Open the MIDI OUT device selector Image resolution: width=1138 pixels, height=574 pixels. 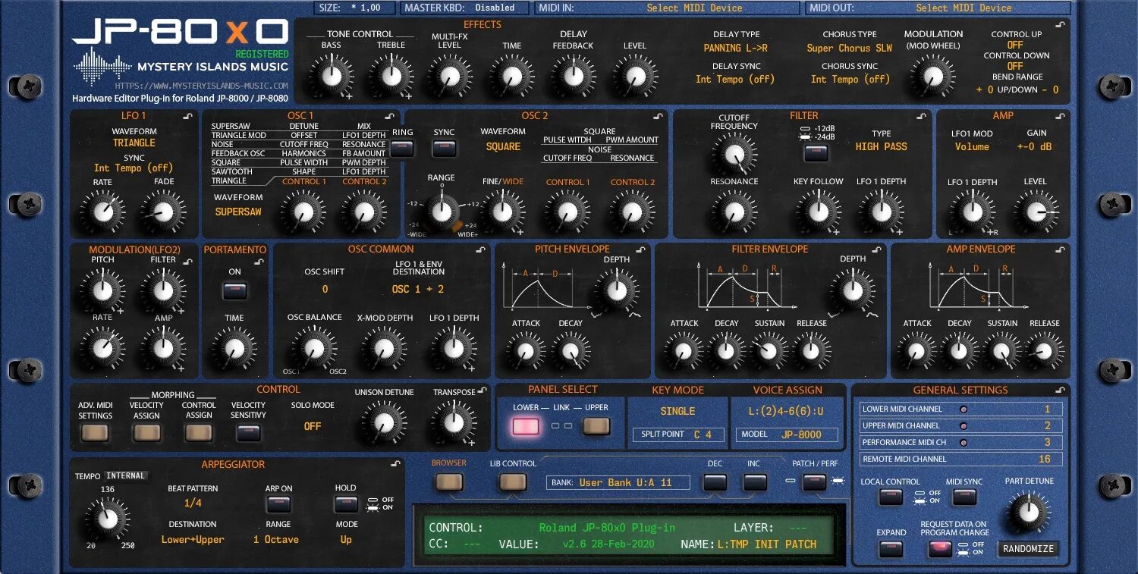(x=937, y=8)
